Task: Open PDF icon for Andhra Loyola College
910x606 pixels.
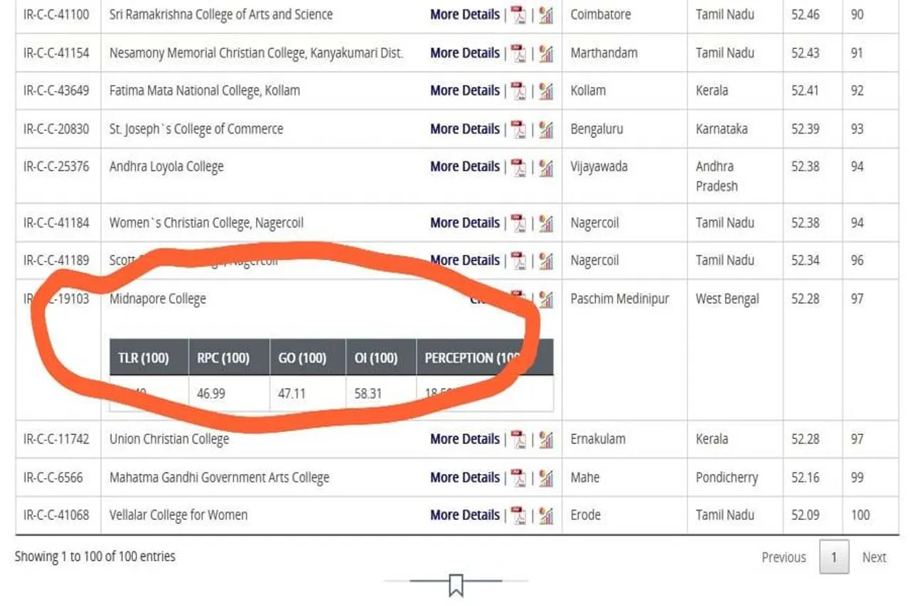Action: click(519, 167)
